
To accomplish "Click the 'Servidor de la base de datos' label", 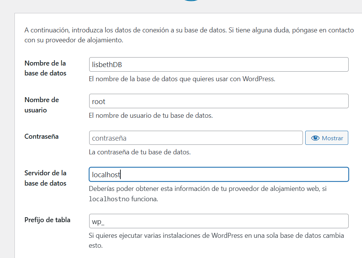I will tap(45, 178).
